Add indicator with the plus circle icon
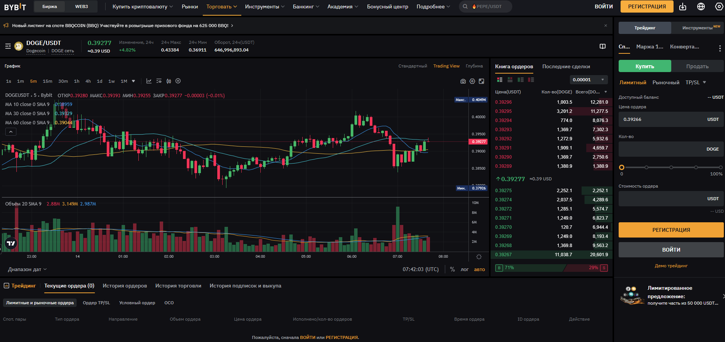The image size is (725, 342). click(x=178, y=81)
